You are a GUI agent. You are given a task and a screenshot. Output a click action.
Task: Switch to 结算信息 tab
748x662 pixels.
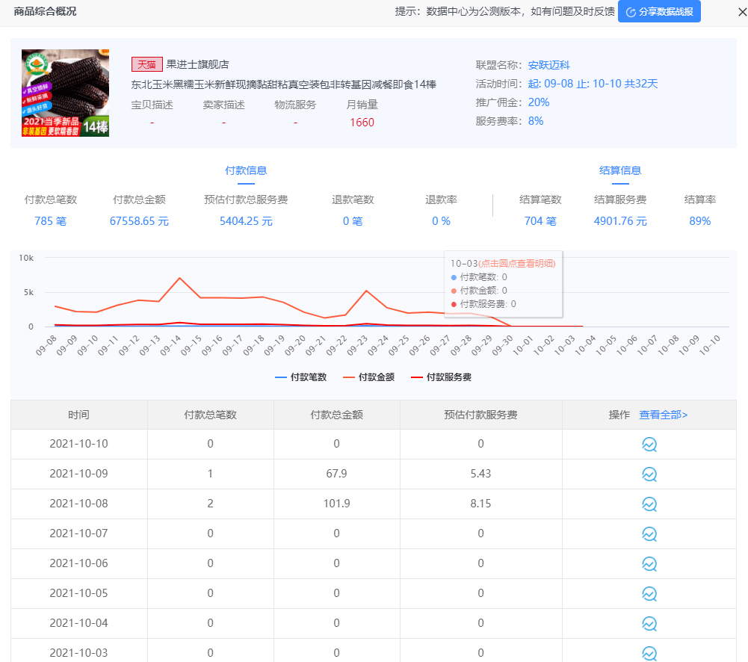coord(620,170)
